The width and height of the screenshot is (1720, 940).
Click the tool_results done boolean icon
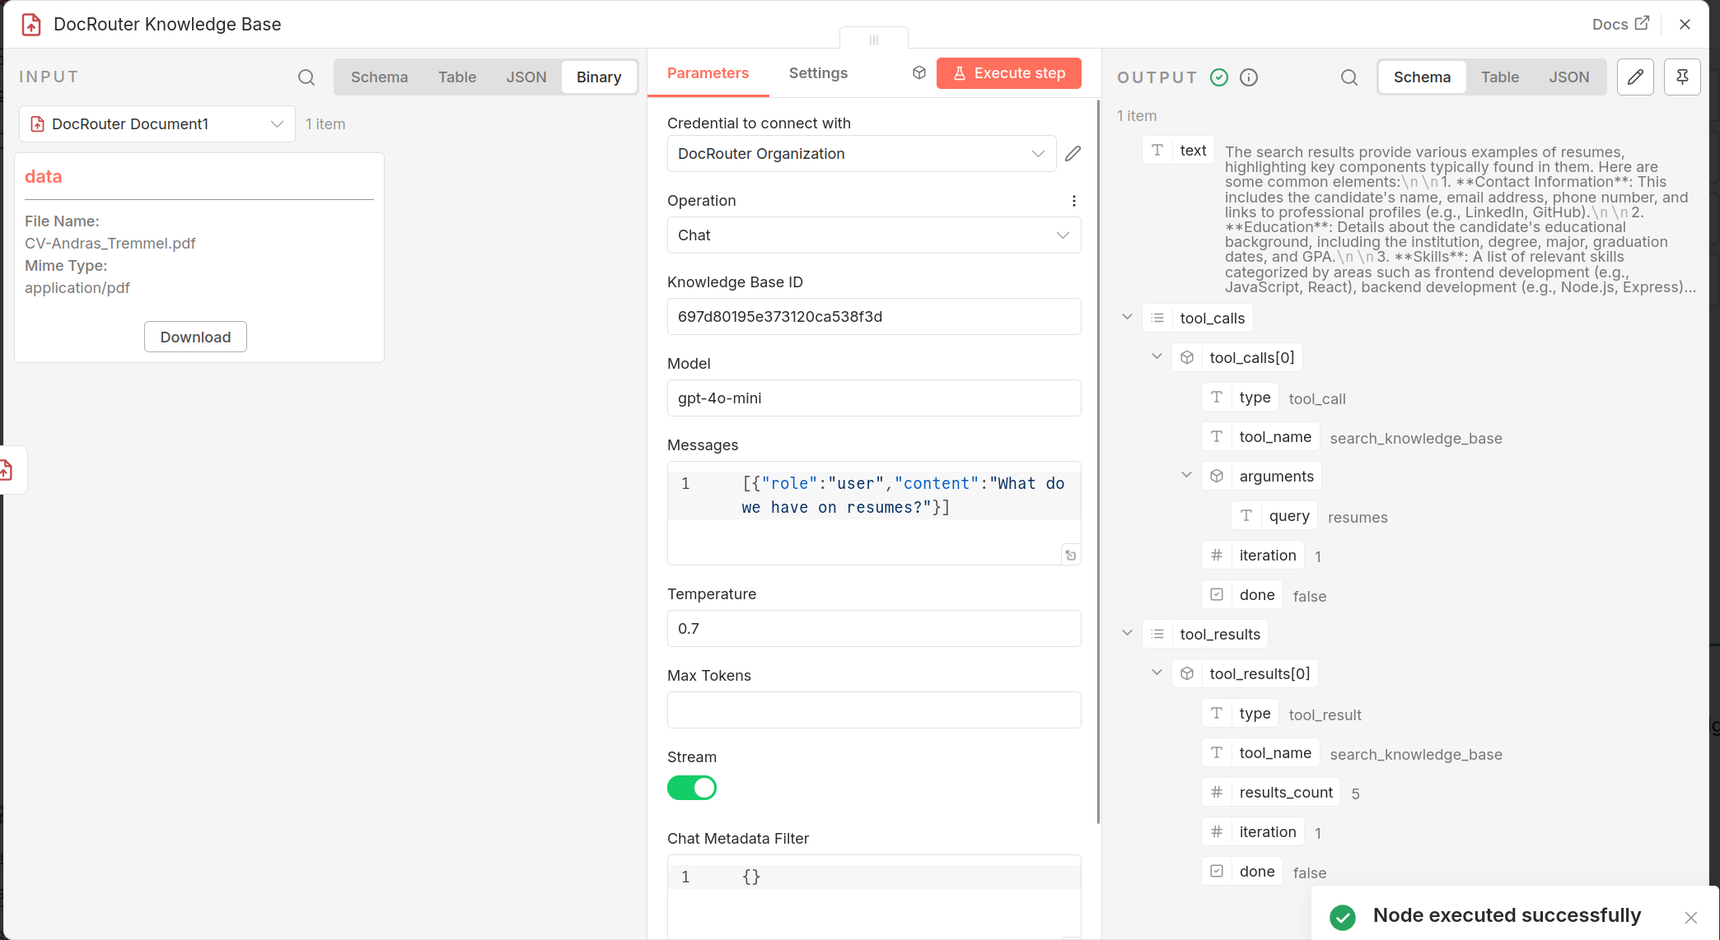point(1217,871)
